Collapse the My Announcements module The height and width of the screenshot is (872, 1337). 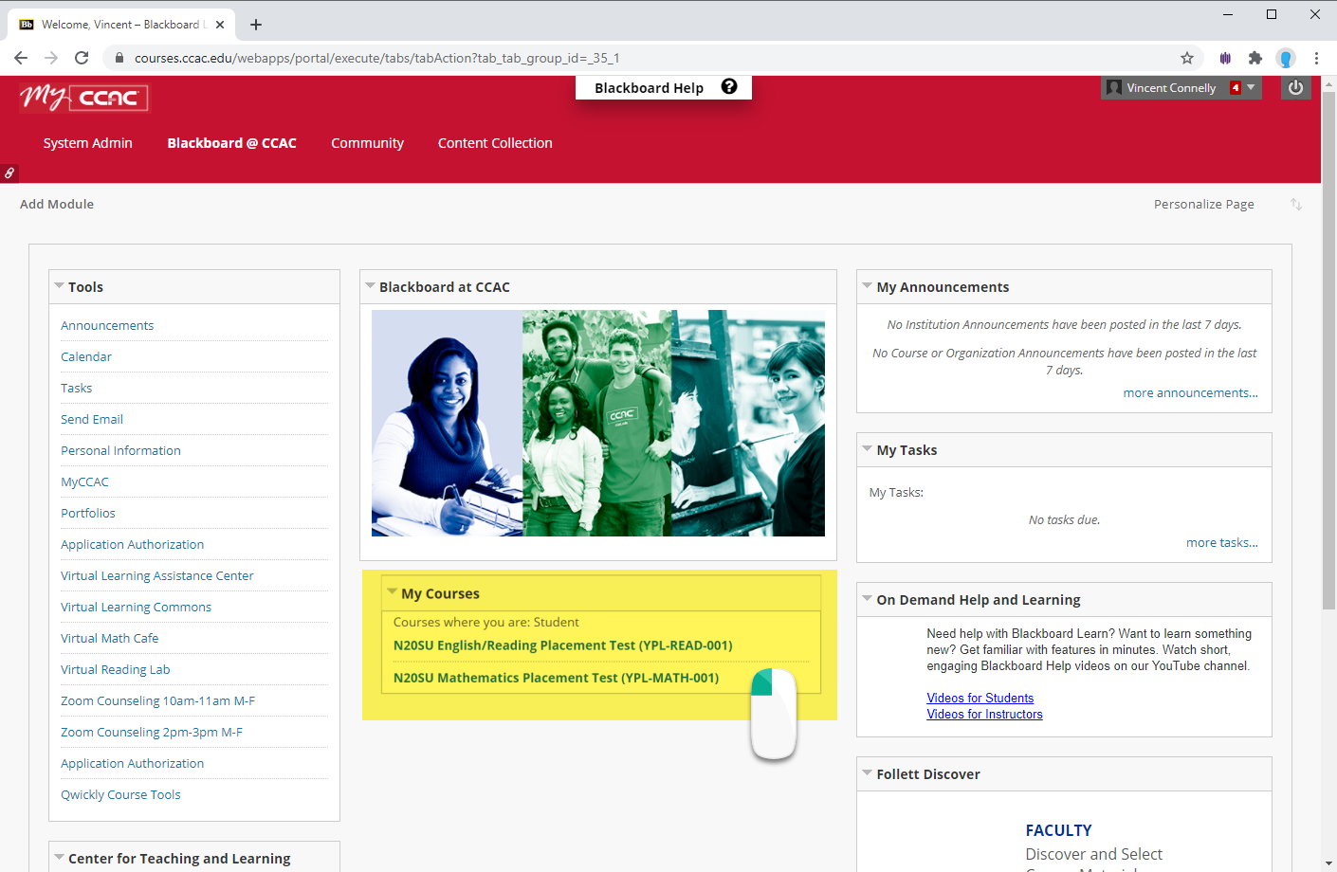point(867,286)
